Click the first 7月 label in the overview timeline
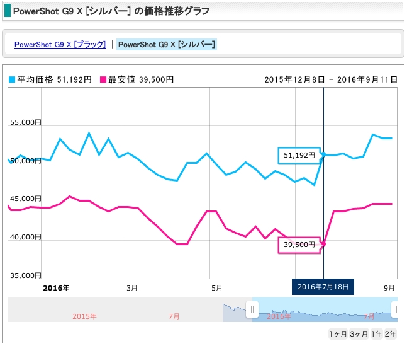The width and height of the screenshot is (407, 346). 174,316
